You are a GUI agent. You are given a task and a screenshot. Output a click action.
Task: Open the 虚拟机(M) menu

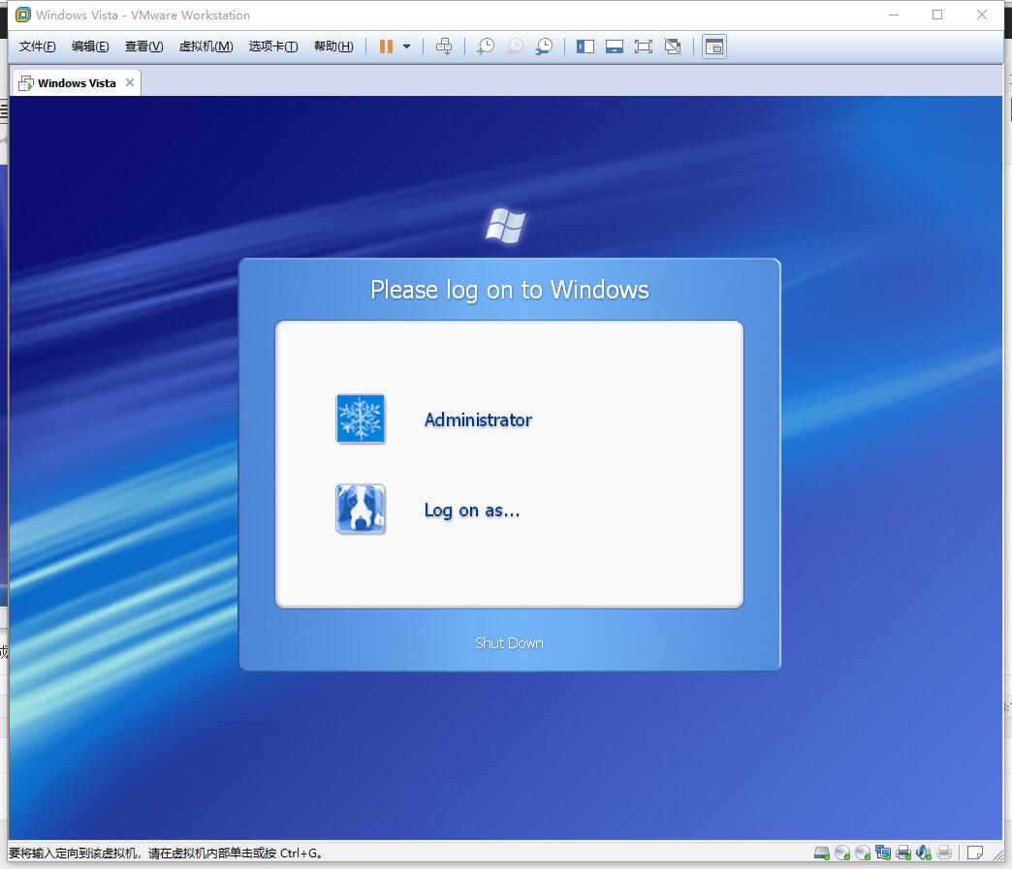pos(206,47)
